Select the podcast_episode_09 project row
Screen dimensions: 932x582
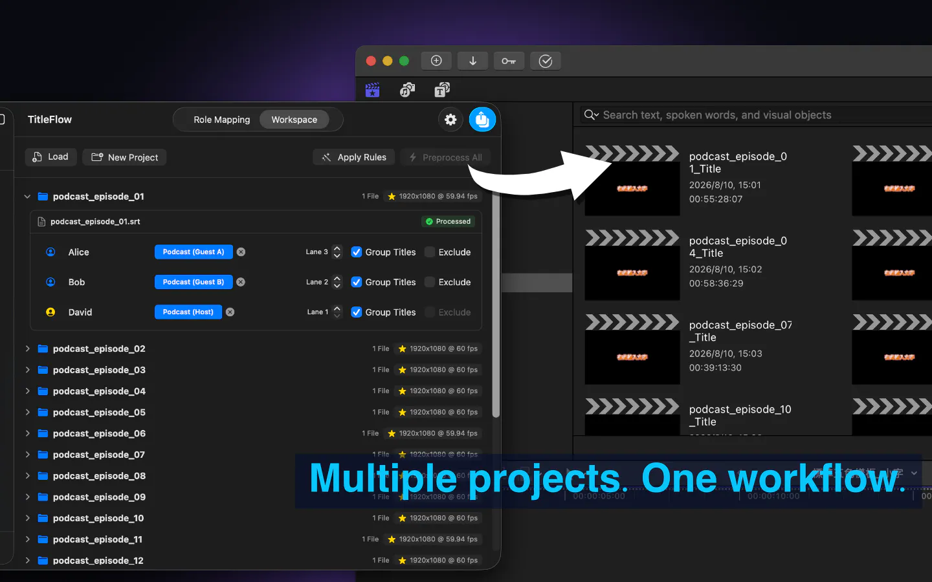[253, 497]
